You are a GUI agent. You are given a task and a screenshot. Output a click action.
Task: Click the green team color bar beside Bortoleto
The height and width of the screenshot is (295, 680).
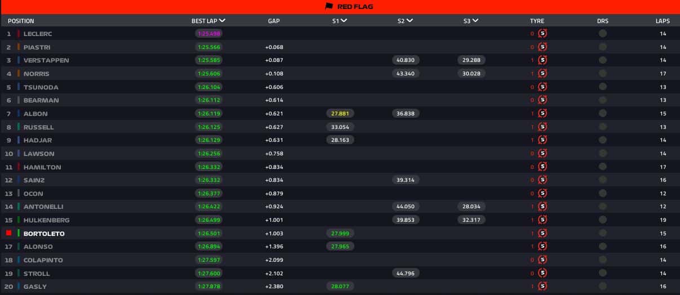(x=19, y=233)
